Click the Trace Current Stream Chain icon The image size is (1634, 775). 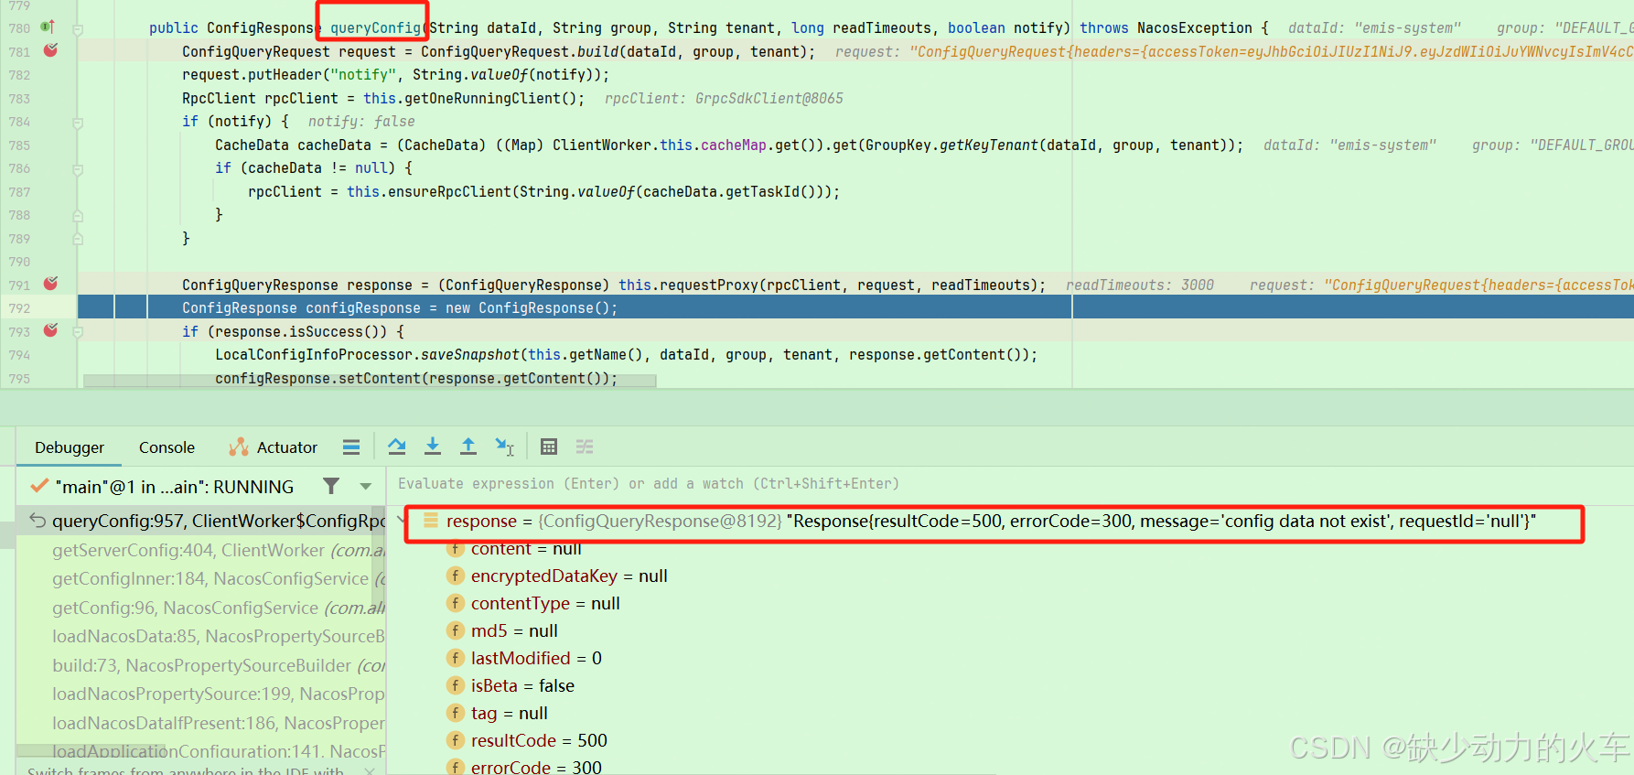tap(585, 447)
